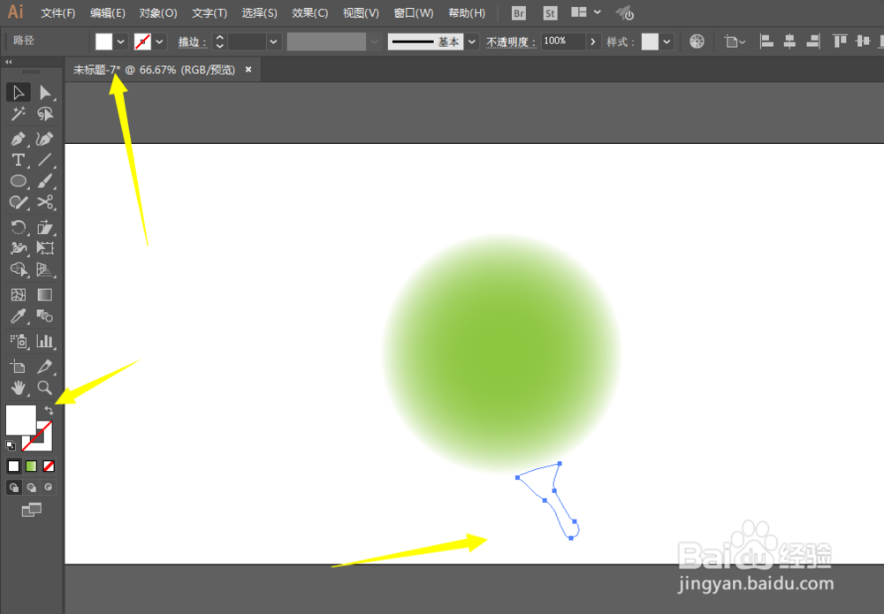Open the stroke weight dropdown
The image size is (884, 614).
[x=273, y=42]
